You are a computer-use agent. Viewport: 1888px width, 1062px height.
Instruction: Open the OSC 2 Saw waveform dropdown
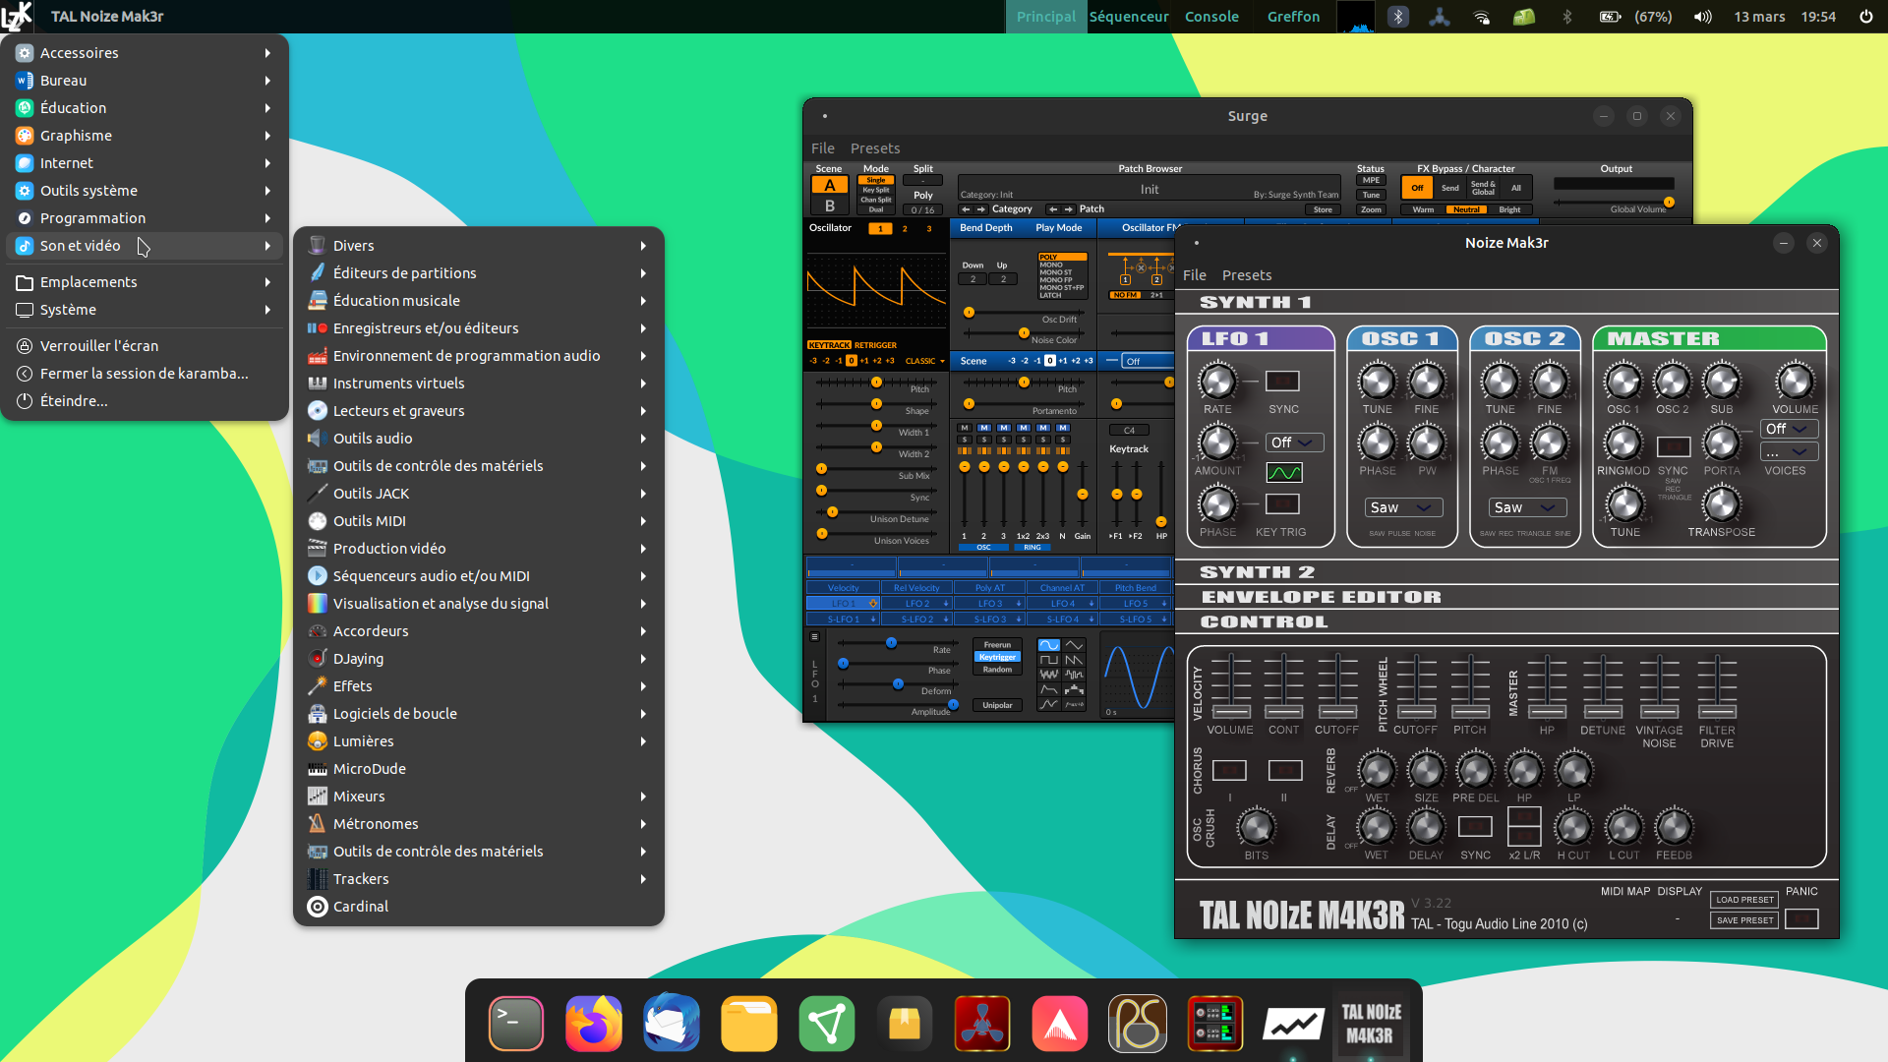tap(1526, 507)
